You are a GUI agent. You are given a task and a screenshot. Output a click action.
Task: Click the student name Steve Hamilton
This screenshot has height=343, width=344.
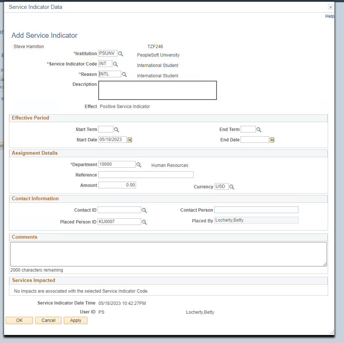click(x=29, y=46)
